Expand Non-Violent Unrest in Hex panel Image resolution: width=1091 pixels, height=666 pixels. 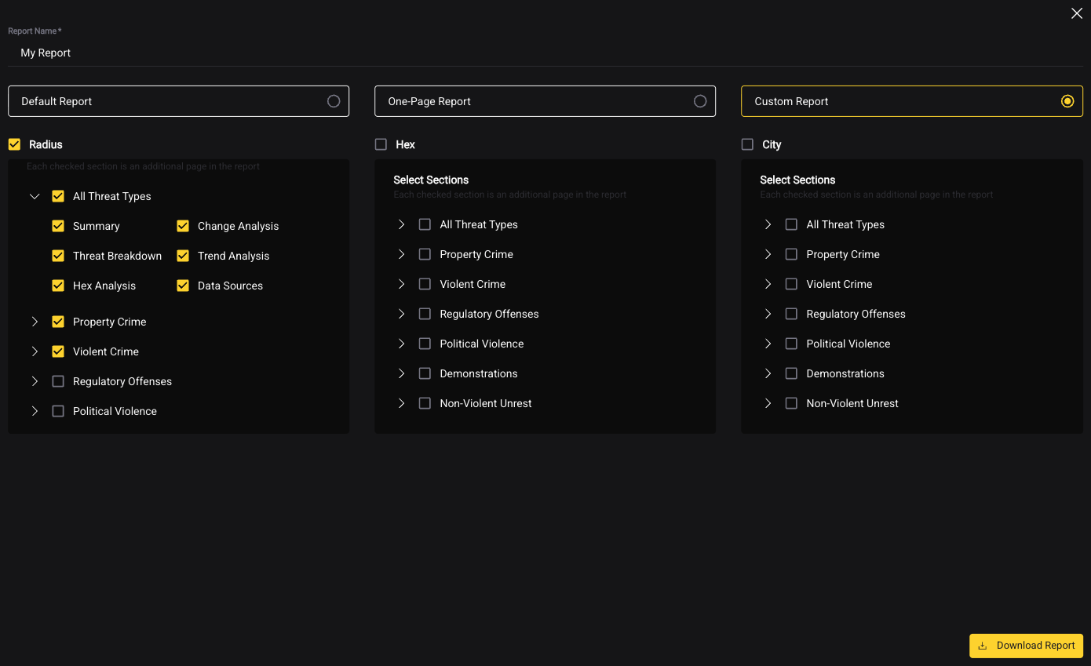[x=401, y=403]
